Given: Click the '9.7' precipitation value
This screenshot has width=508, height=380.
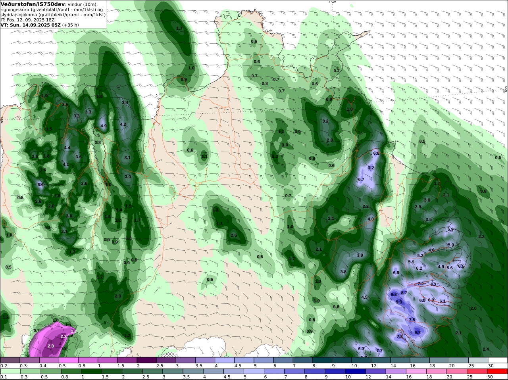Looking at the screenshot, I should (418, 332).
